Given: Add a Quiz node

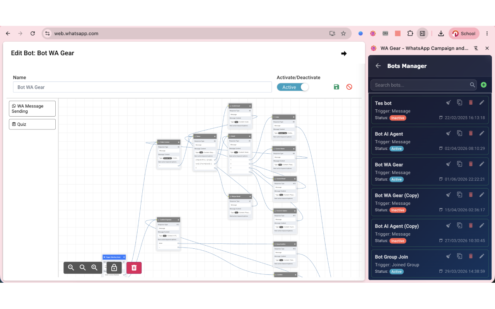Looking at the screenshot, I should coord(32,124).
